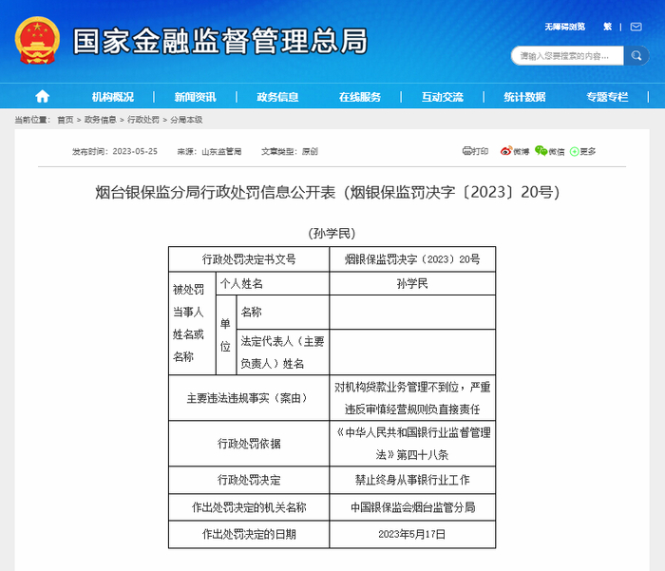The width and height of the screenshot is (665, 571).
Task: Click the search magnifier button
Action: click(636, 55)
